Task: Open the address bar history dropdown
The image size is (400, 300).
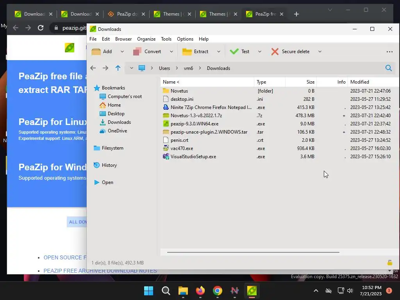Action: click(131, 68)
